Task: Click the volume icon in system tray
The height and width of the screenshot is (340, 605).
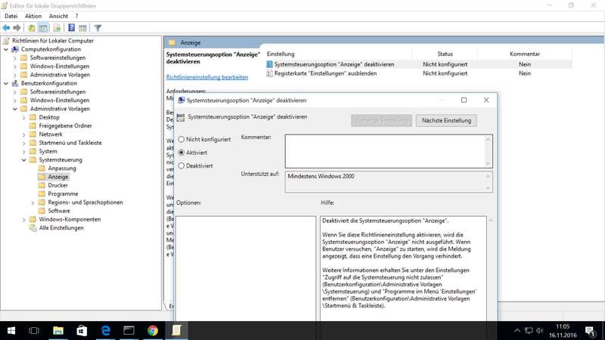Action: (x=540, y=331)
